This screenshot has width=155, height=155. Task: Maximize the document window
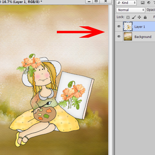[x=96, y=2]
